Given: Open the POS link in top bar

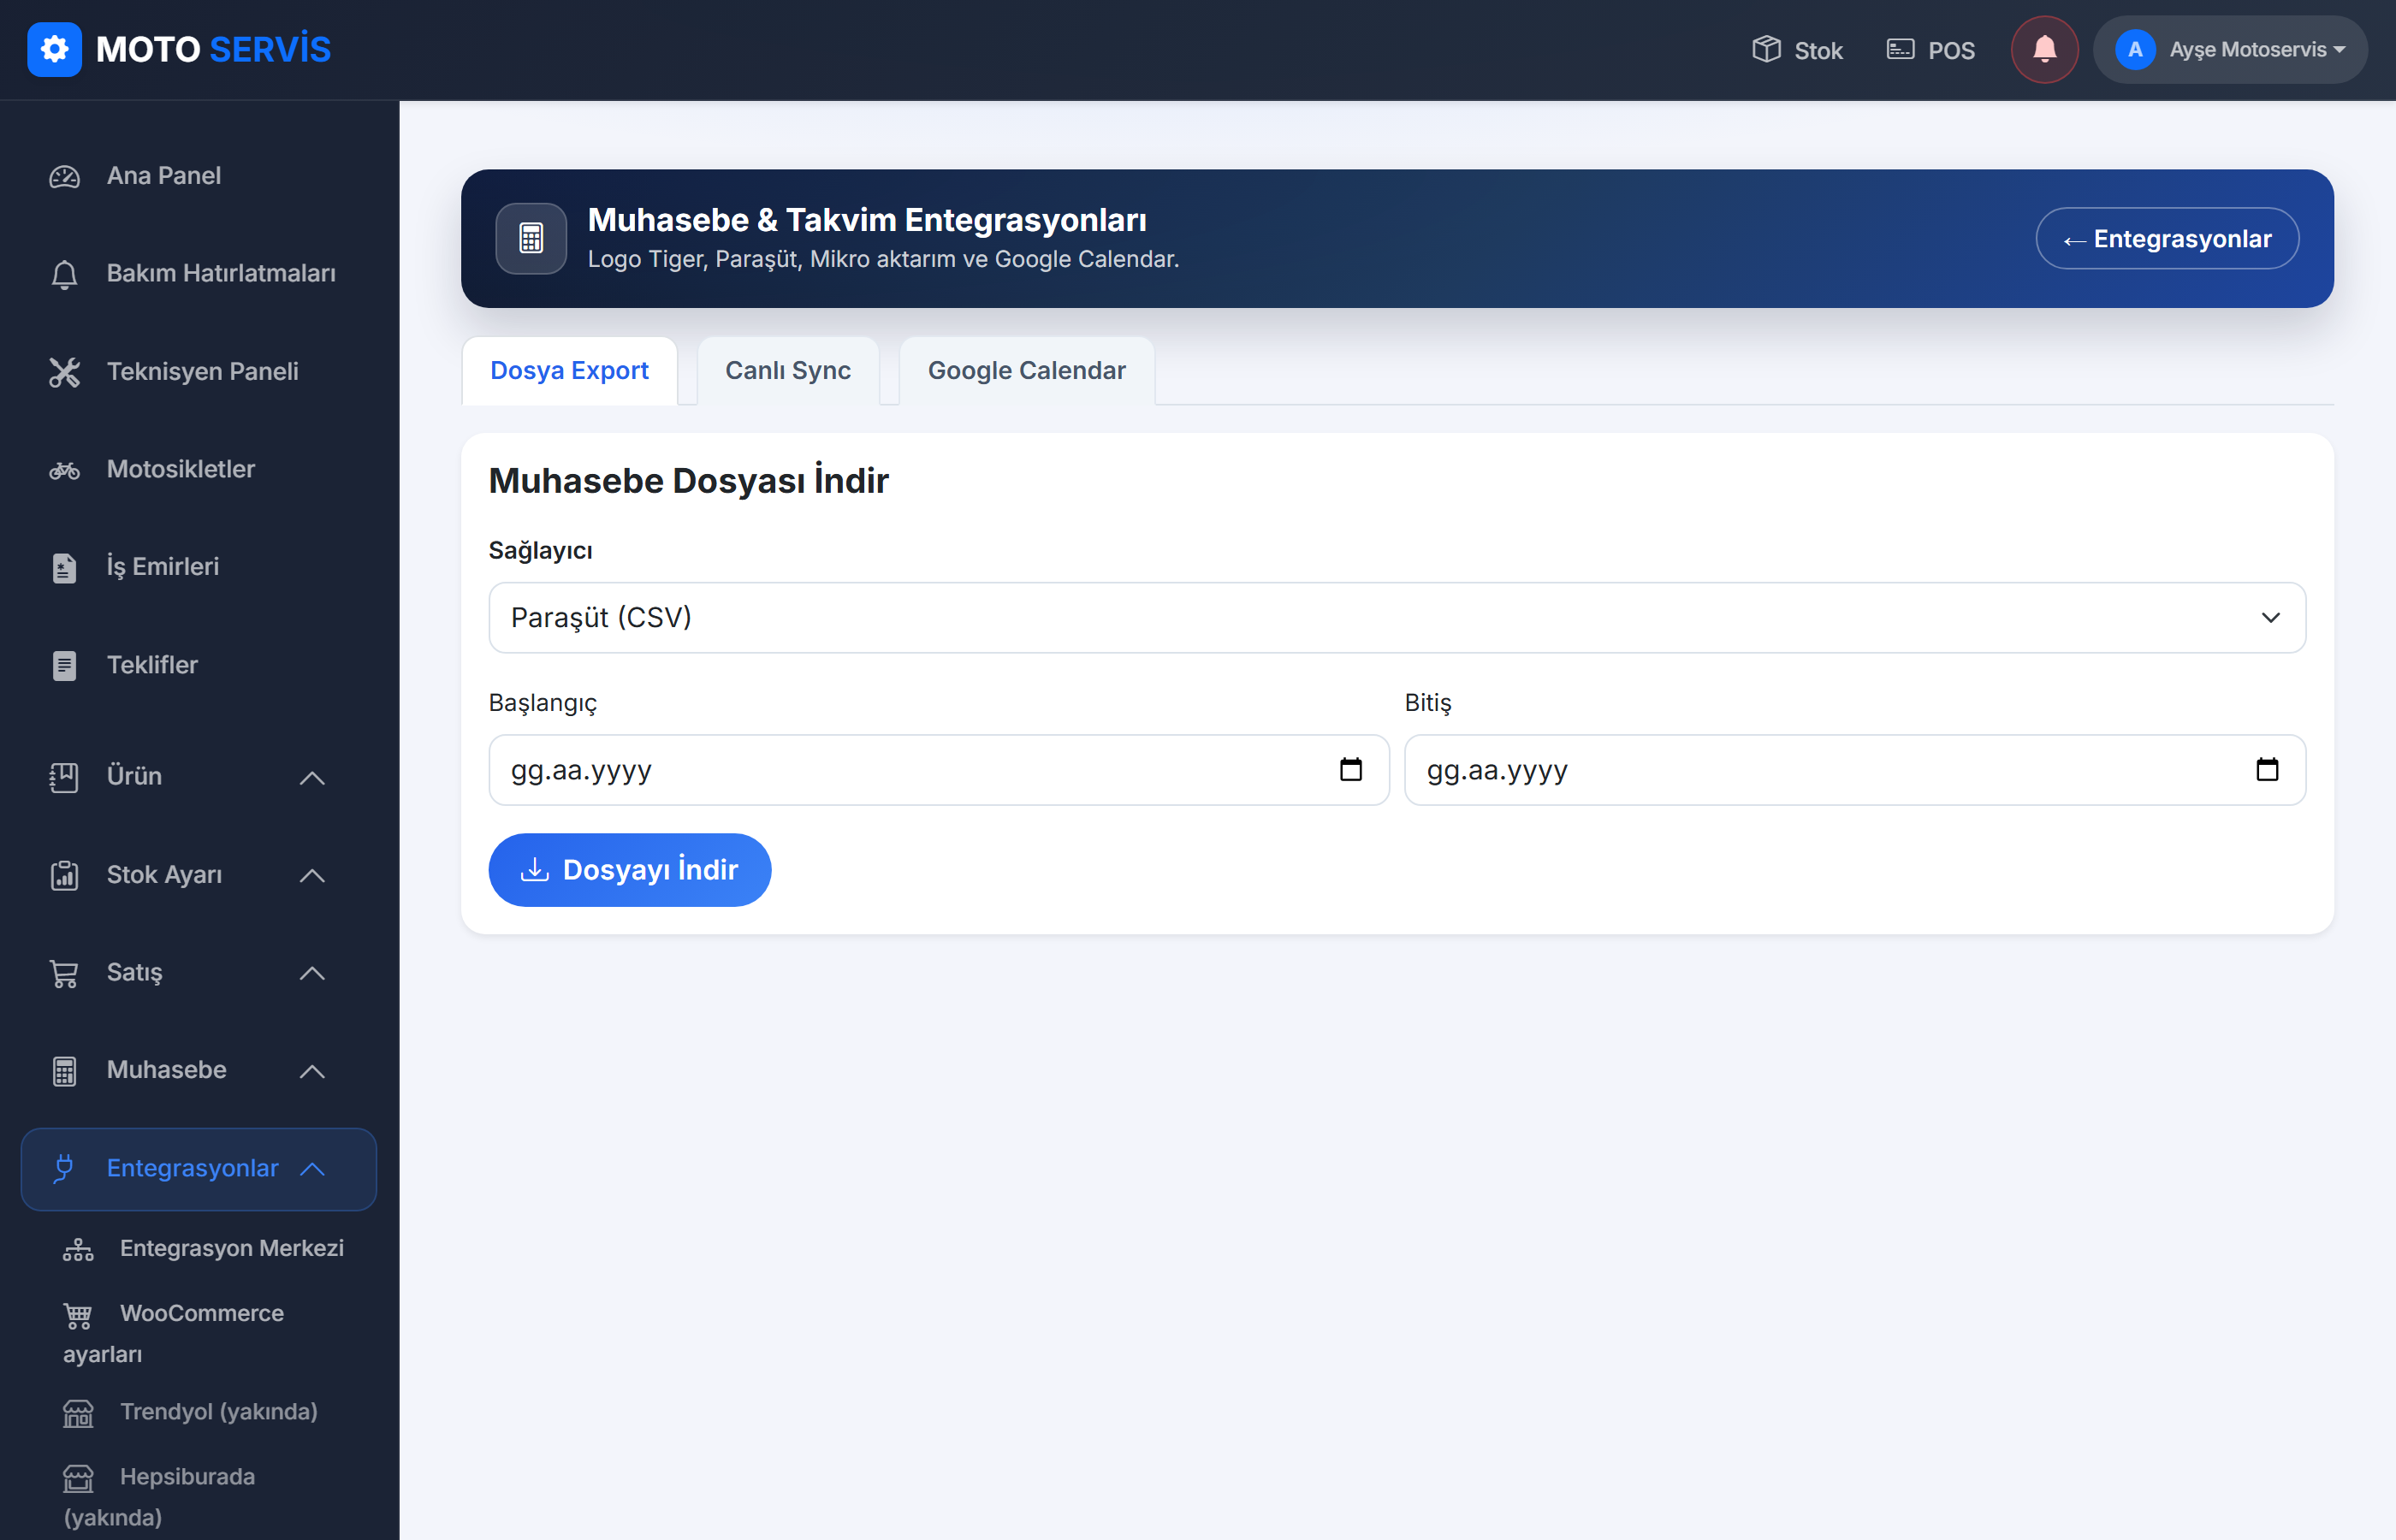Looking at the screenshot, I should coord(1931,50).
